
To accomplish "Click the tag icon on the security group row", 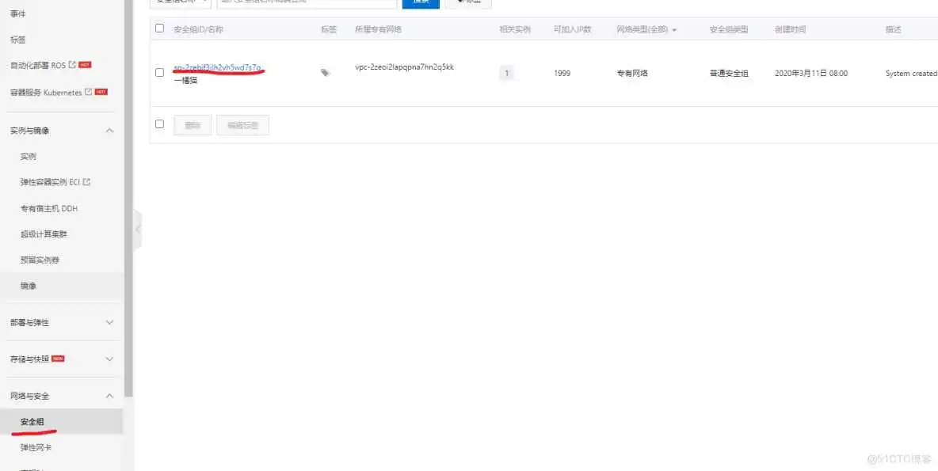I will coord(325,72).
